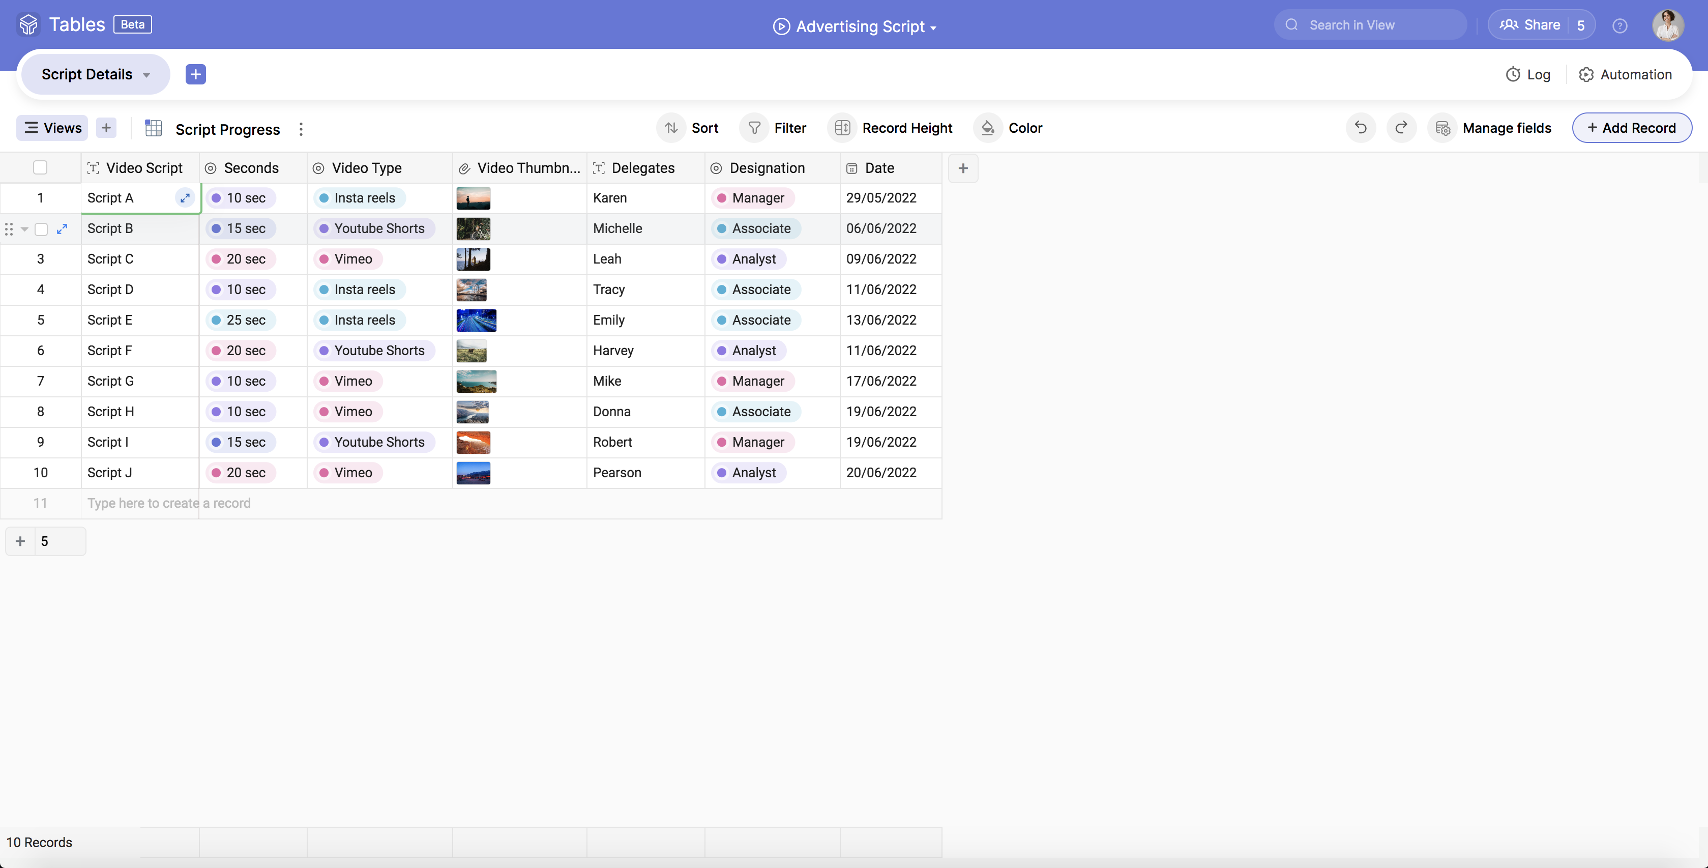Expand the Script B row dropdown arrow

[x=24, y=229]
